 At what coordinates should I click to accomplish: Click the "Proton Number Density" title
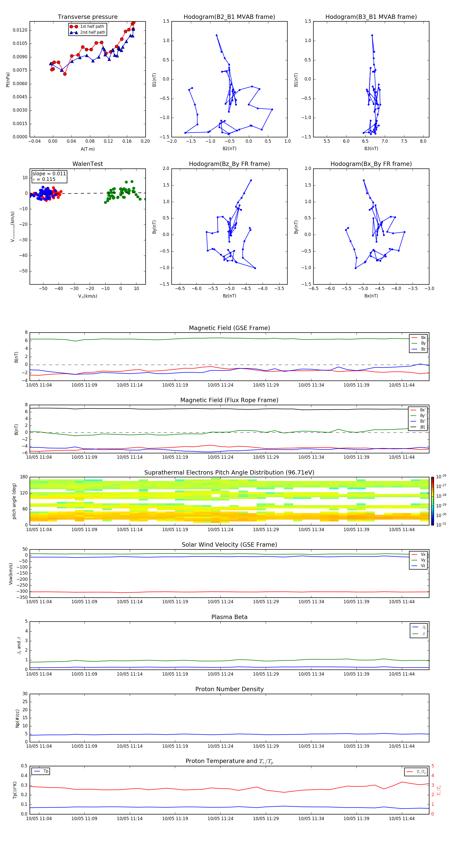click(x=229, y=689)
